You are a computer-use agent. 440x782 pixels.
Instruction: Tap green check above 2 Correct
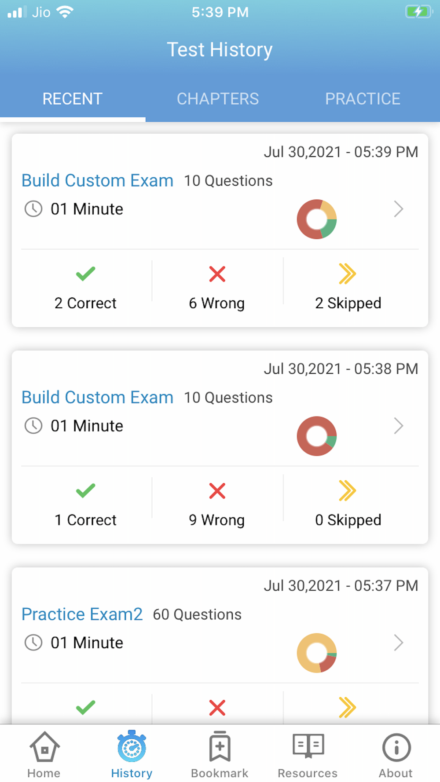(x=85, y=274)
